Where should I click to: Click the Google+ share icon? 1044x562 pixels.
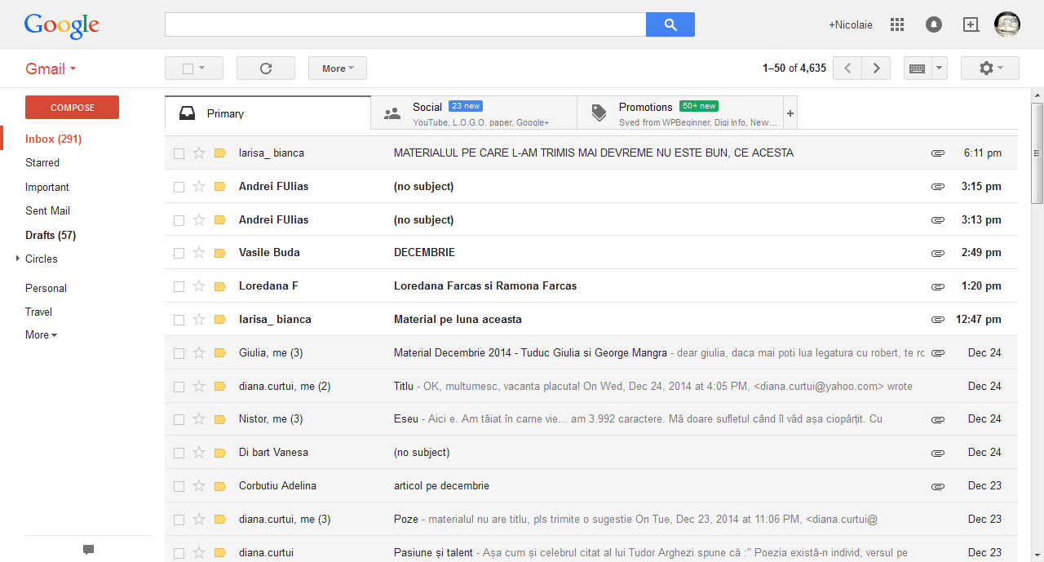pyautogui.click(x=971, y=24)
